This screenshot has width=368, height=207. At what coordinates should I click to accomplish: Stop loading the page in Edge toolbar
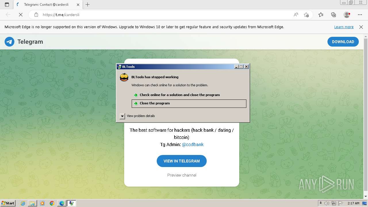[21, 15]
